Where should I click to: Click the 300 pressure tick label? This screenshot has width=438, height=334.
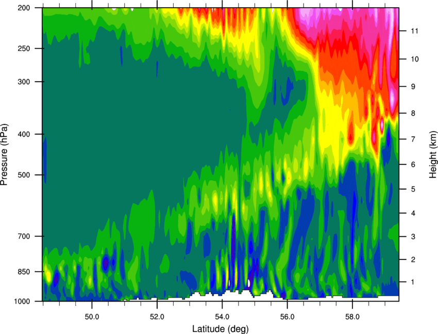[24, 82]
